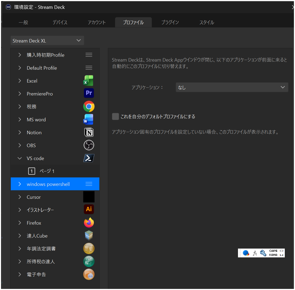The height and width of the screenshot is (290, 295).
Task: Collapse the VS code profile
Action: [19, 158]
